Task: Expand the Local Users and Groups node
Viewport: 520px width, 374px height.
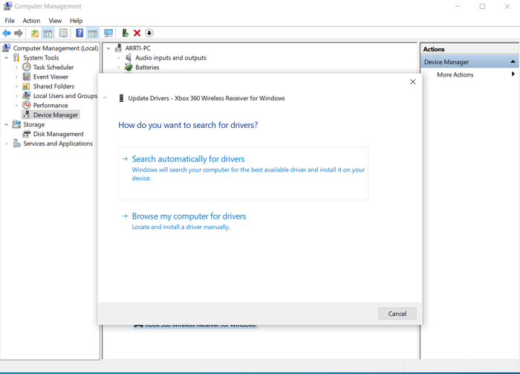Action: coord(16,96)
